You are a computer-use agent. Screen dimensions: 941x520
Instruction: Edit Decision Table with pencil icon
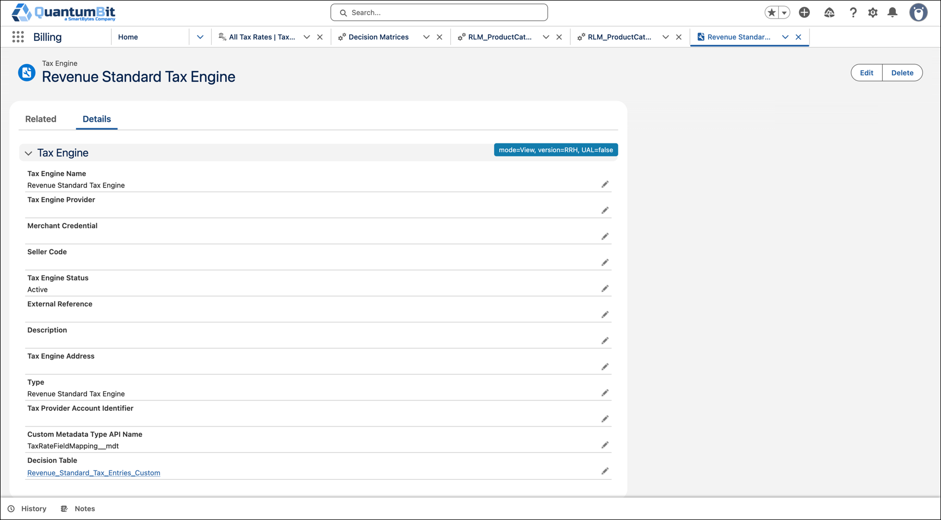click(605, 471)
